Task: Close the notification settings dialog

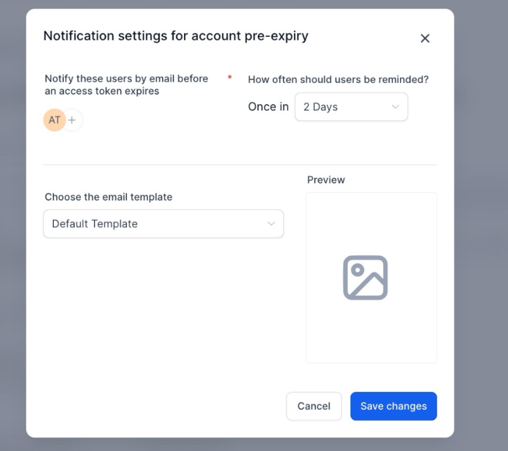Action: (425, 39)
